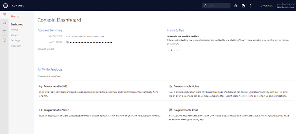Select the fifth news carousel dot
The width and height of the screenshot is (296, 134).
pos(180,50)
